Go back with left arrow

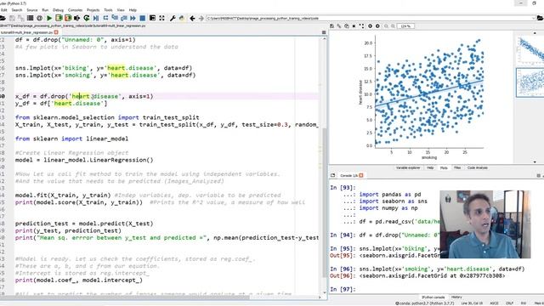click(192, 19)
